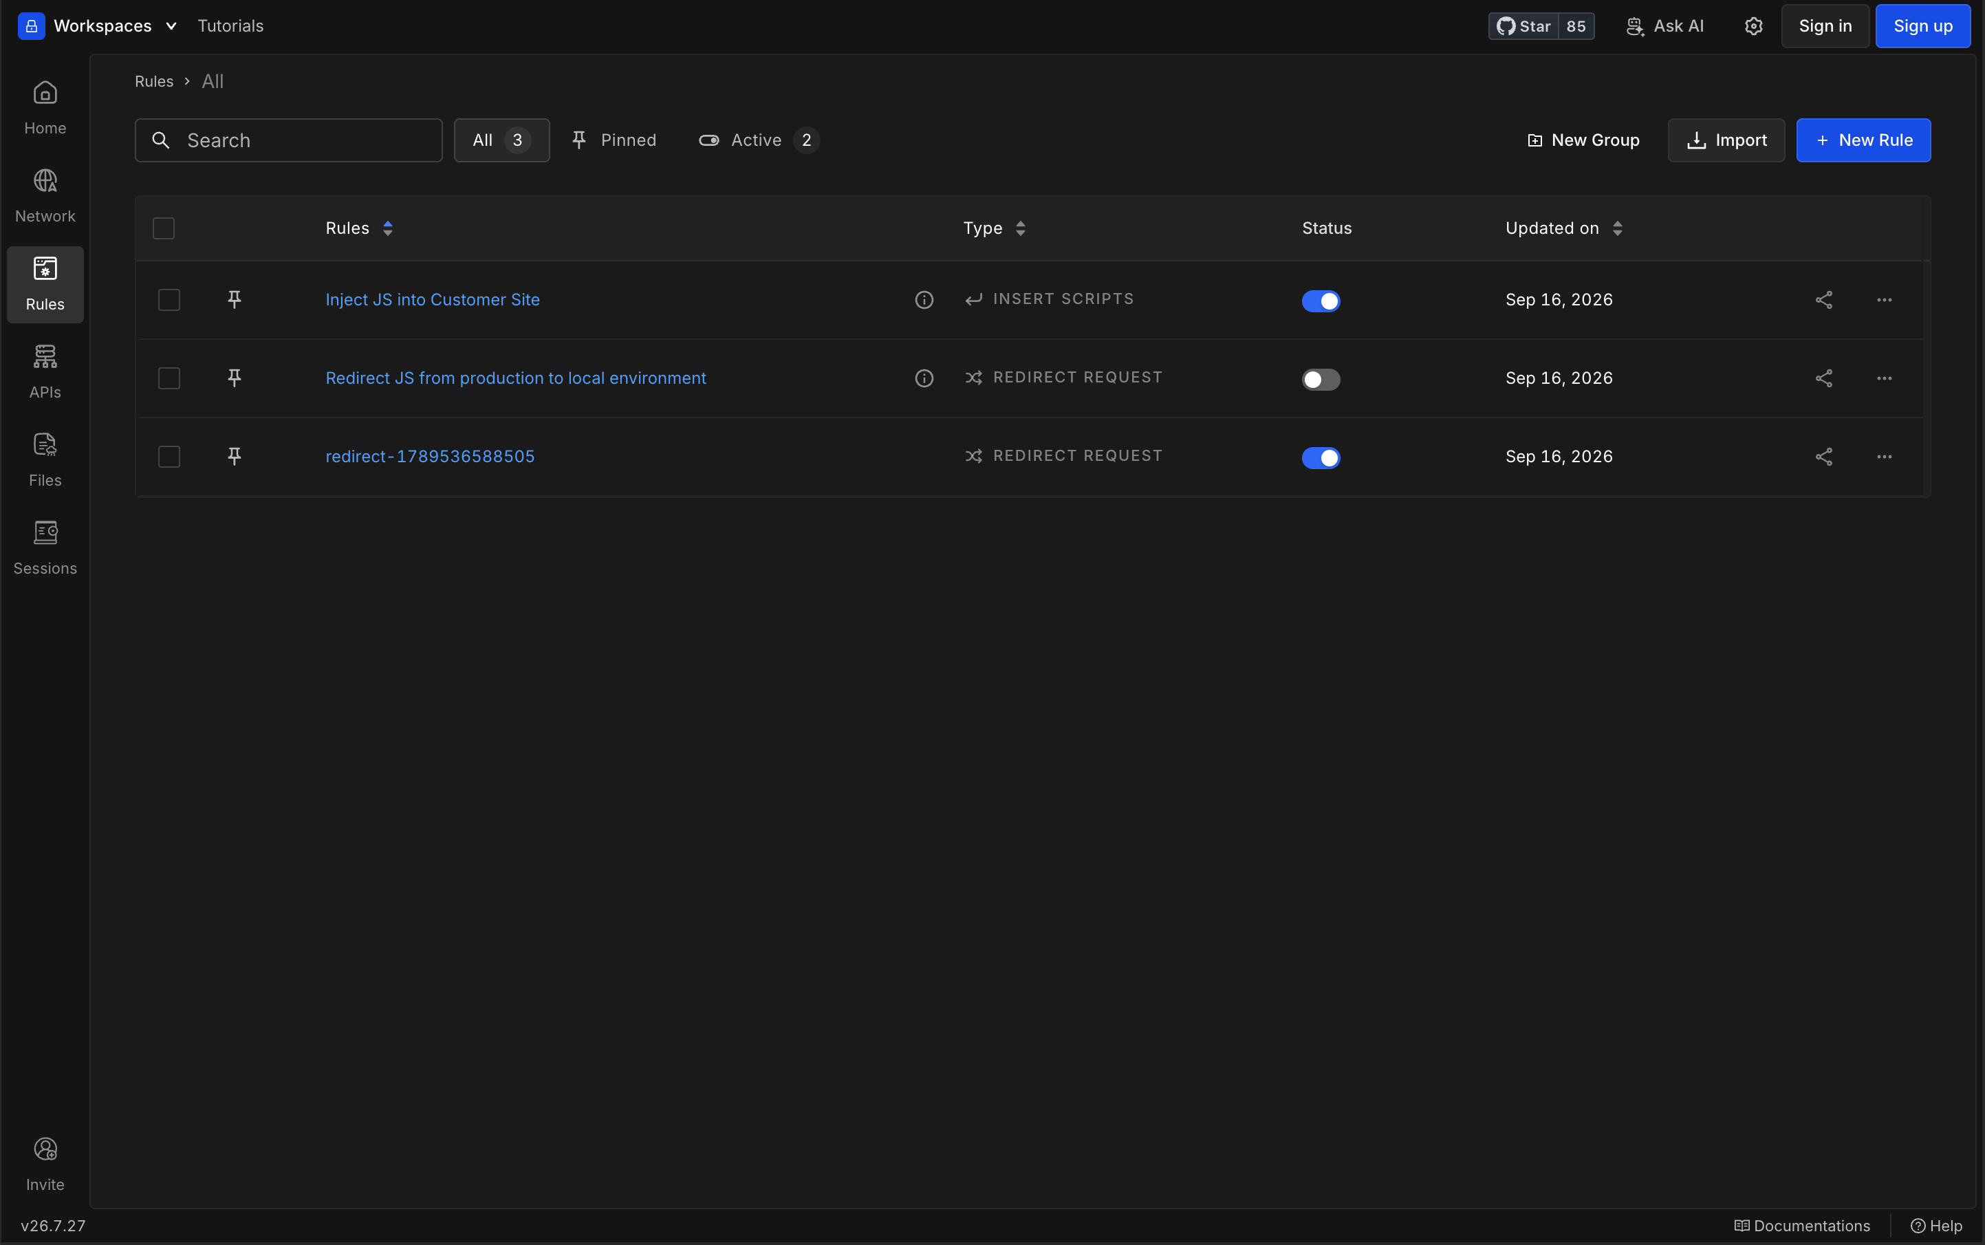Share the redirect-1789536588505 rule
This screenshot has height=1245, width=1985.
1823,456
